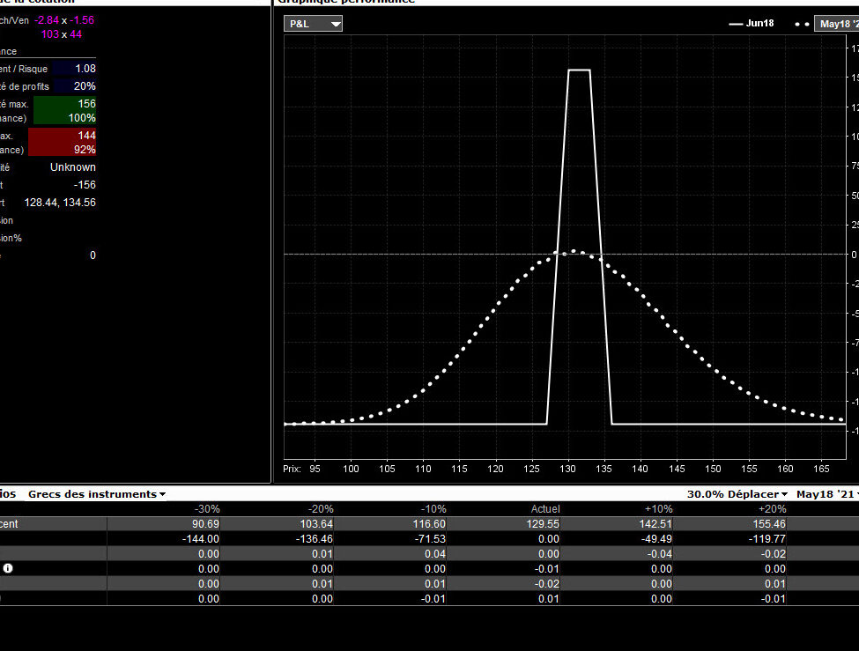Click the Rendement / Risque value 1.08
The width and height of the screenshot is (859, 651).
point(85,69)
